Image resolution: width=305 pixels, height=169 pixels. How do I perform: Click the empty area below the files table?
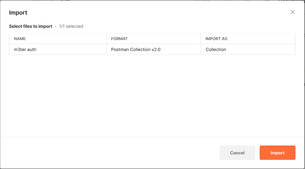point(152,96)
